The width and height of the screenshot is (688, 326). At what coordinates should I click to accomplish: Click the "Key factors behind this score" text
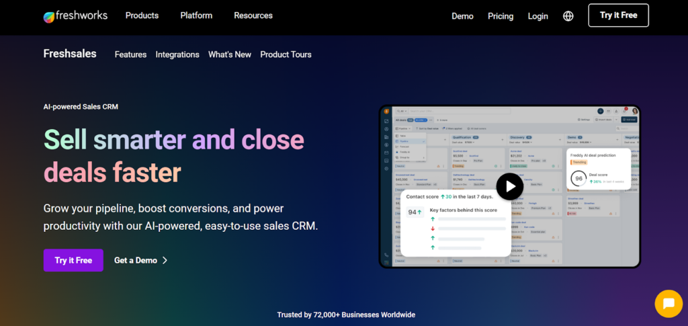point(464,210)
